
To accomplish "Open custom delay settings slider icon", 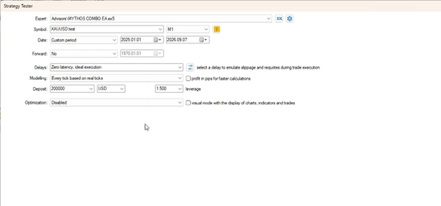I will coord(190,67).
